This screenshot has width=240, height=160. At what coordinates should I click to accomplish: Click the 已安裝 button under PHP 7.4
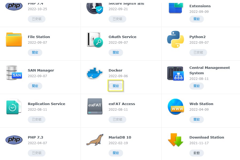(x=37, y=19)
